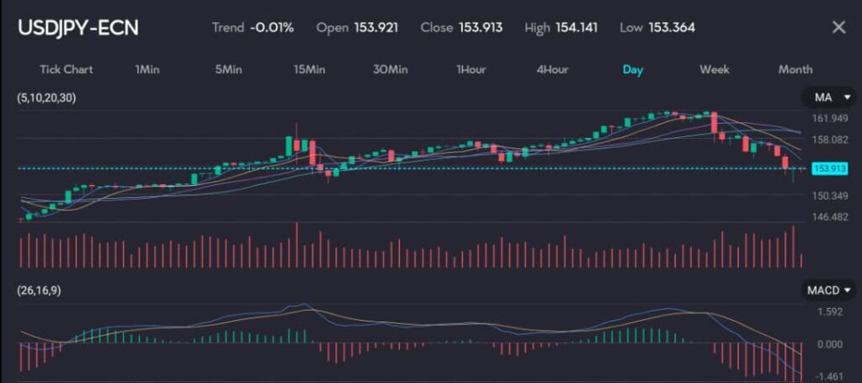This screenshot has height=383, width=862.
Task: Open the MA indicator dropdown
Action: pyautogui.click(x=828, y=98)
